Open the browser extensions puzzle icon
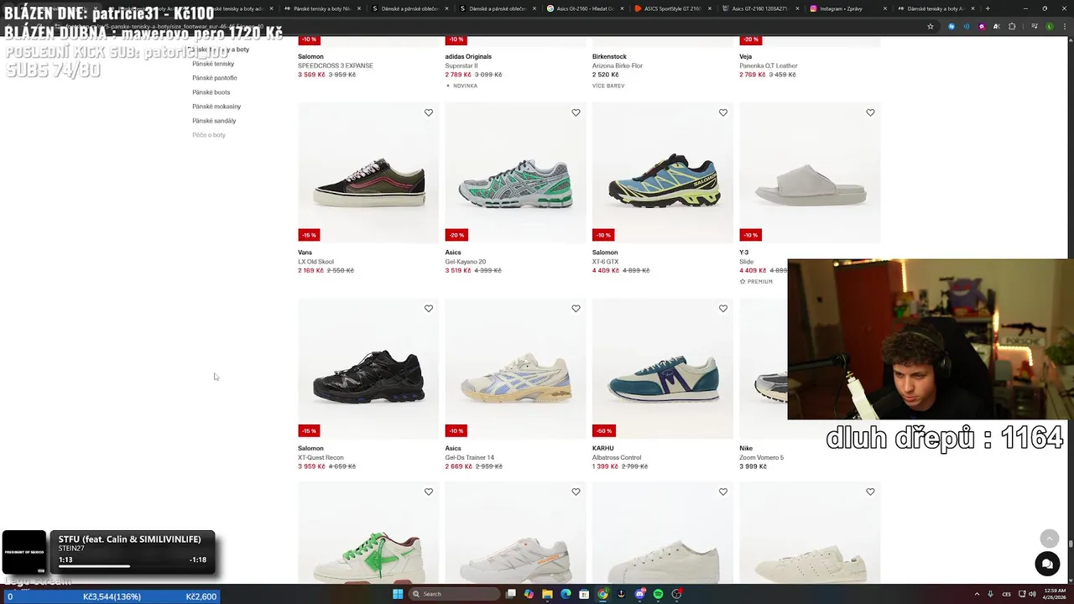1074x604 pixels. [x=1012, y=26]
